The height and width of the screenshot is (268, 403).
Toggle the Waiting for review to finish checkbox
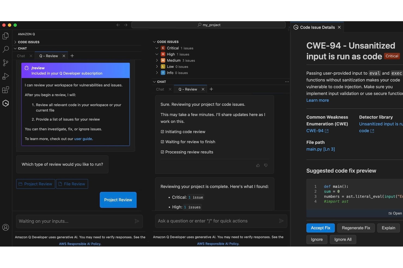pyautogui.click(x=162, y=142)
